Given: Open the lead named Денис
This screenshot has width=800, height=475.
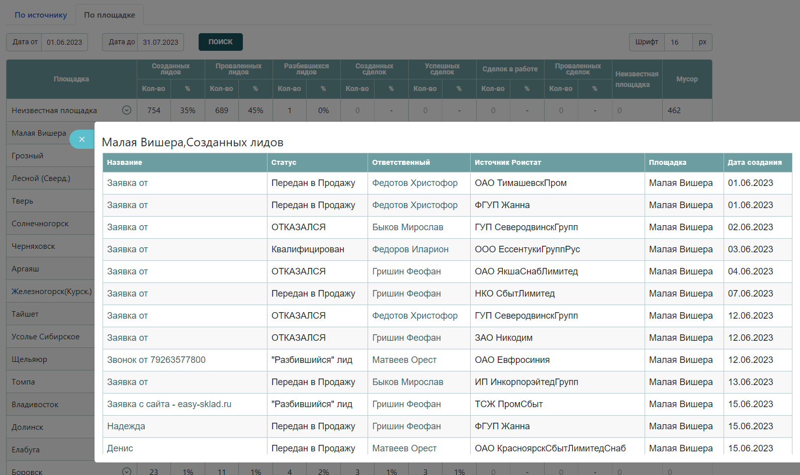Looking at the screenshot, I should [x=120, y=448].
